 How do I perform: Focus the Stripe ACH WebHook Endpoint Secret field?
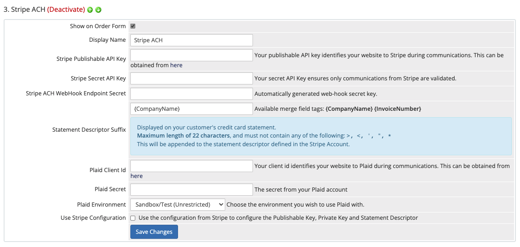pos(192,94)
